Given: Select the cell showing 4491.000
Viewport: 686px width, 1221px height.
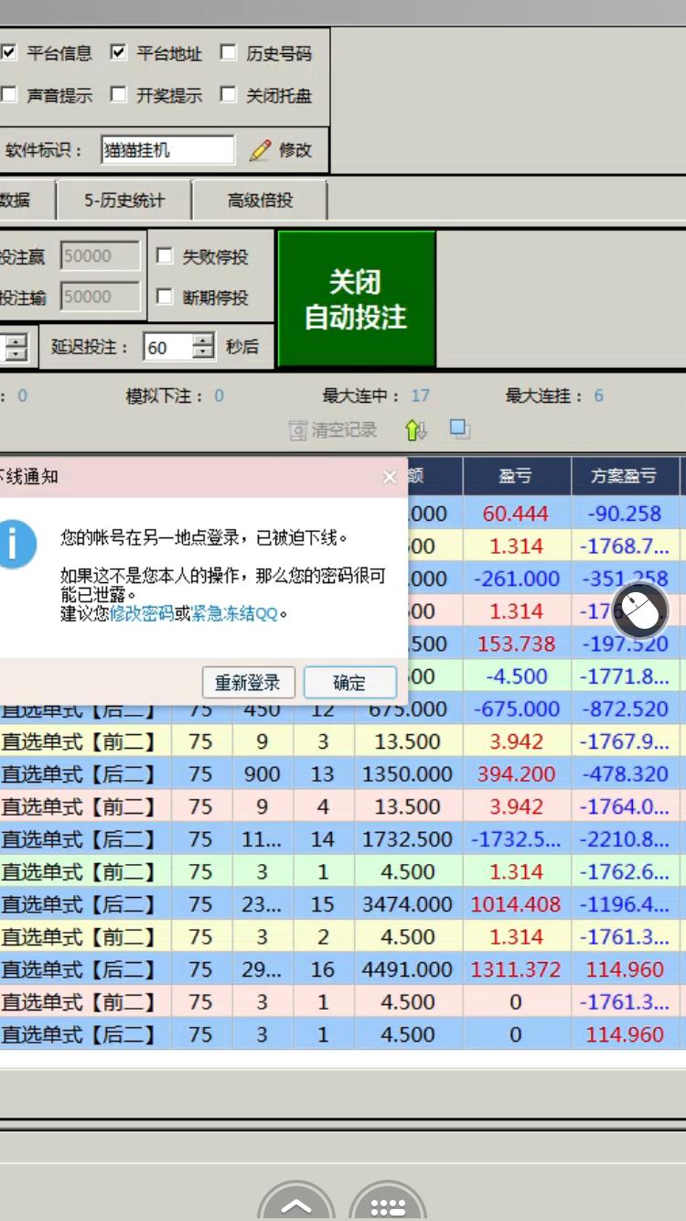Looking at the screenshot, I should tap(408, 968).
